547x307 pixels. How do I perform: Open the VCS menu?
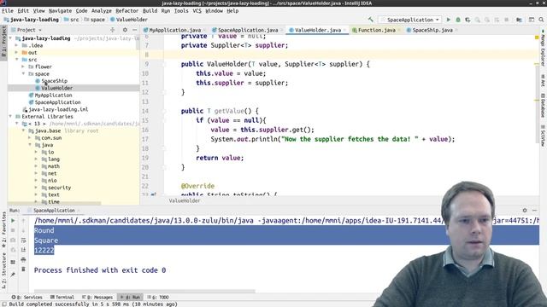point(197,11)
